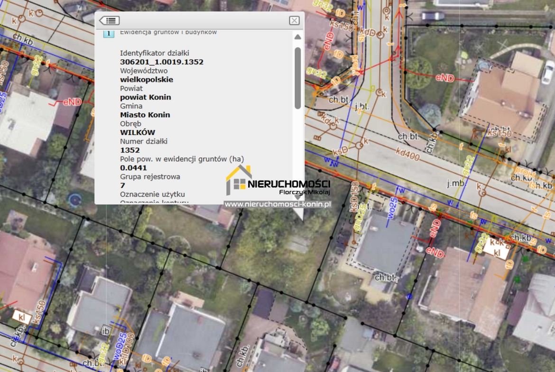
Task: Click the back-to-list icon in popup header
Action: (x=109, y=20)
